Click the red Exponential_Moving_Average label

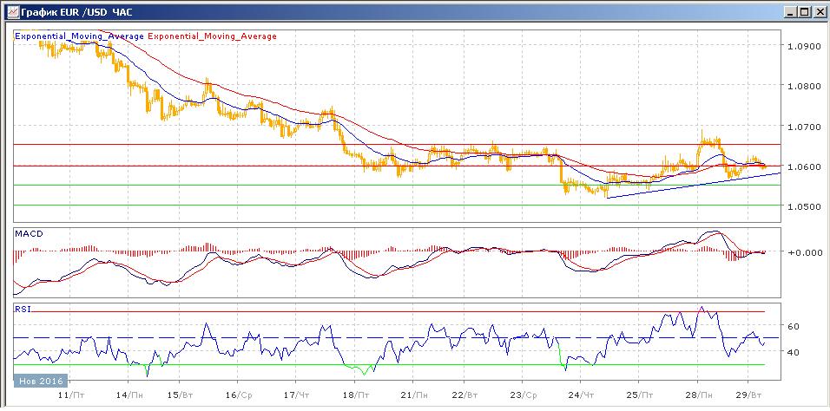213,36
